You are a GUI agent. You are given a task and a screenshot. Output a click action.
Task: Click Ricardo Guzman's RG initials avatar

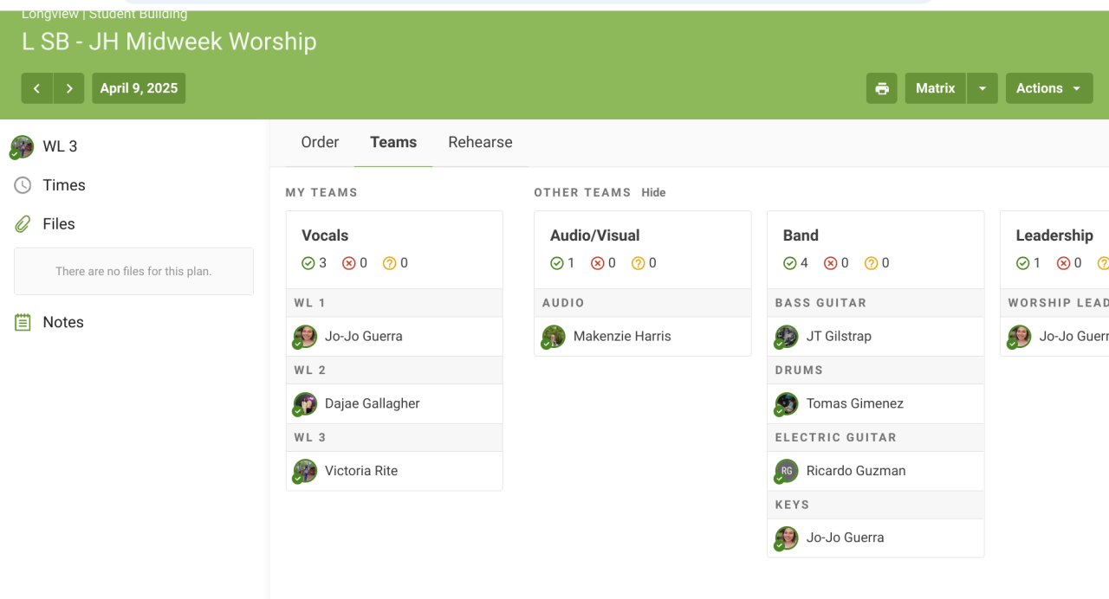point(787,471)
